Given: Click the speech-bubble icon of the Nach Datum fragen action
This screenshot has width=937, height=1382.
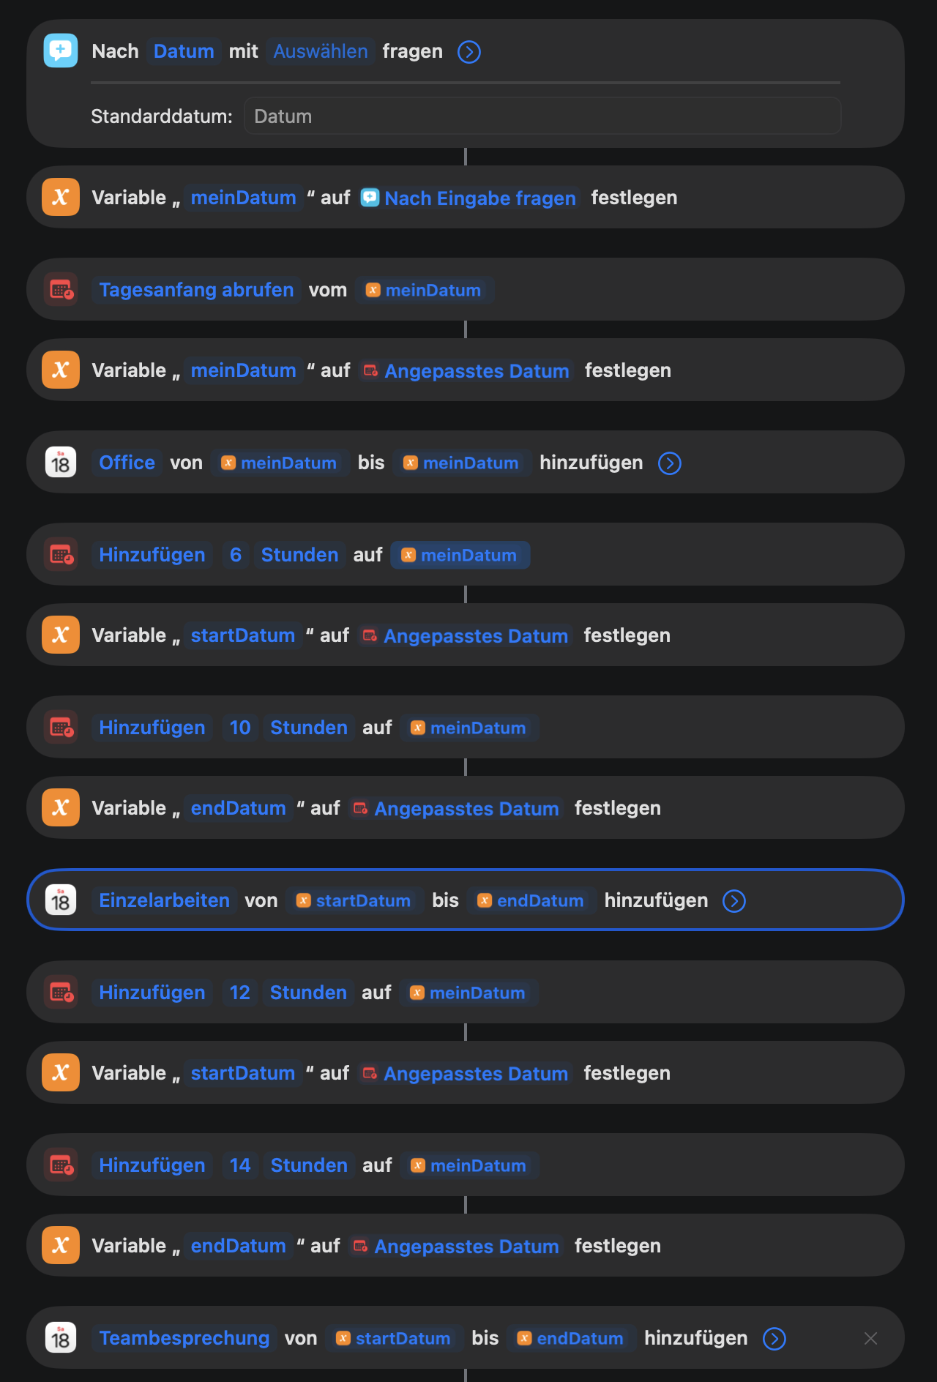Looking at the screenshot, I should click(x=61, y=51).
